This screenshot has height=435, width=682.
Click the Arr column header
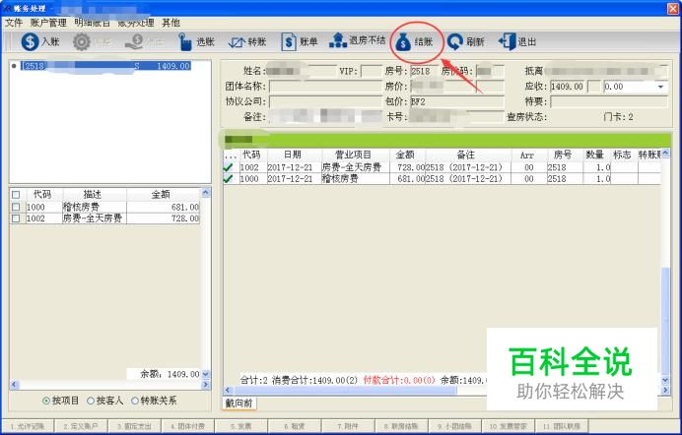click(x=527, y=155)
